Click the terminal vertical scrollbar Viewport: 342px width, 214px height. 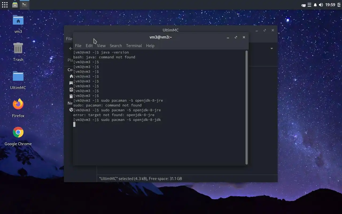coord(246,108)
